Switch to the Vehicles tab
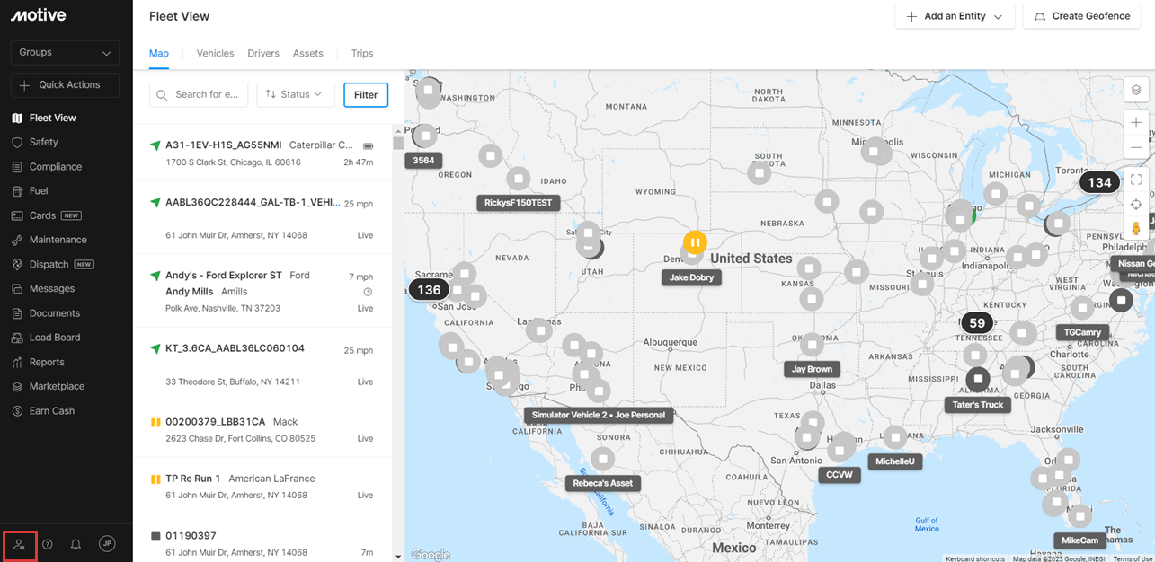The height and width of the screenshot is (562, 1155). 215,53
